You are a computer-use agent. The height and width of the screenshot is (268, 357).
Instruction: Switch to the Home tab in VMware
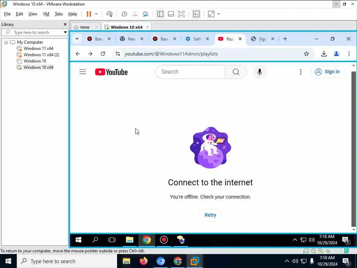point(84,27)
